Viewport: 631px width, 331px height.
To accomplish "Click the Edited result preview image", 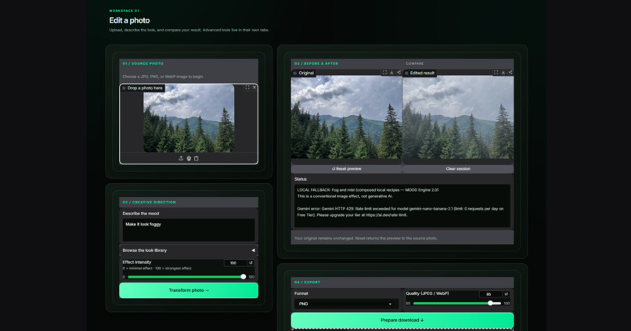I will [458, 117].
